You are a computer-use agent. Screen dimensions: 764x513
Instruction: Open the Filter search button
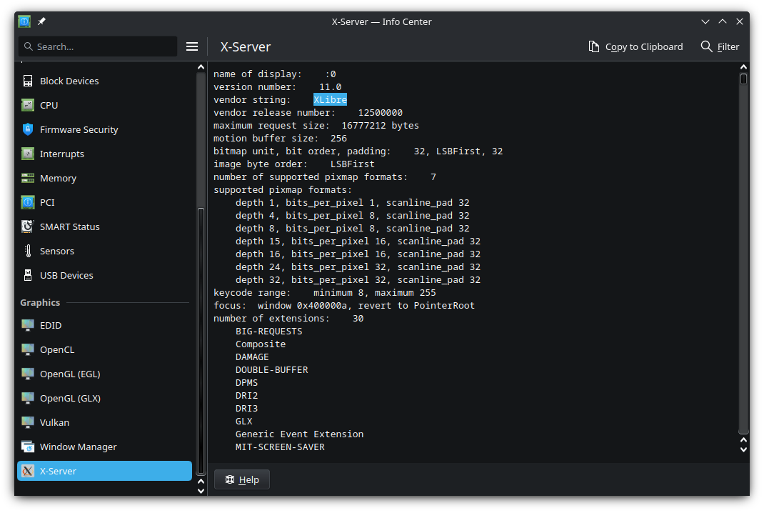(x=720, y=47)
